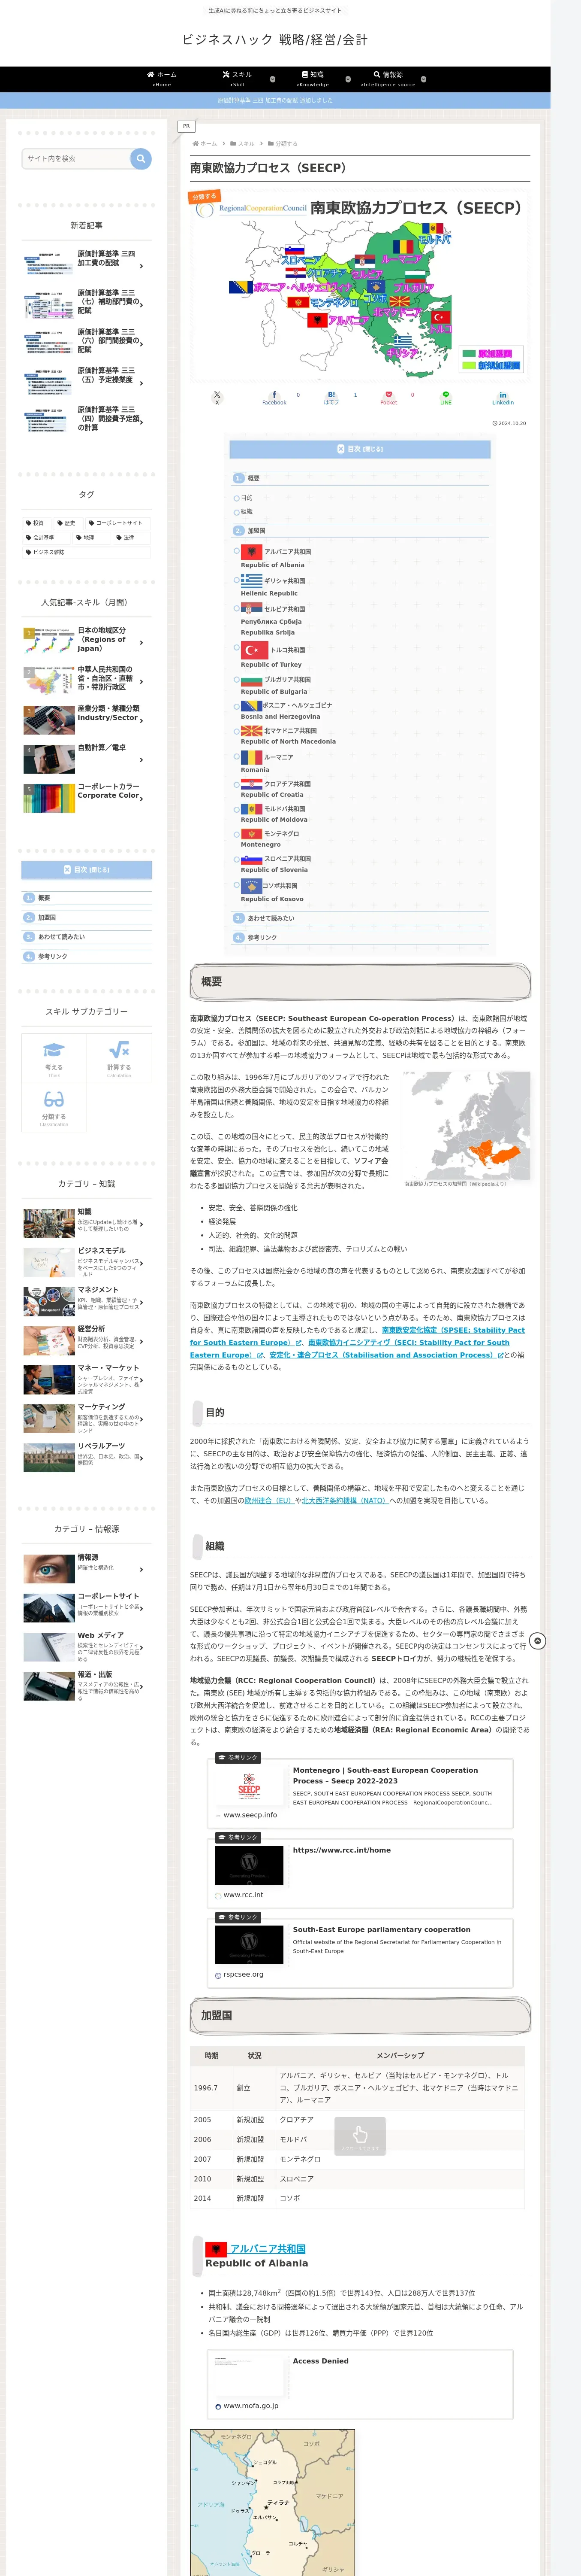Click the home icon in breadcrumb
This screenshot has width=581, height=2576.
coord(196,144)
